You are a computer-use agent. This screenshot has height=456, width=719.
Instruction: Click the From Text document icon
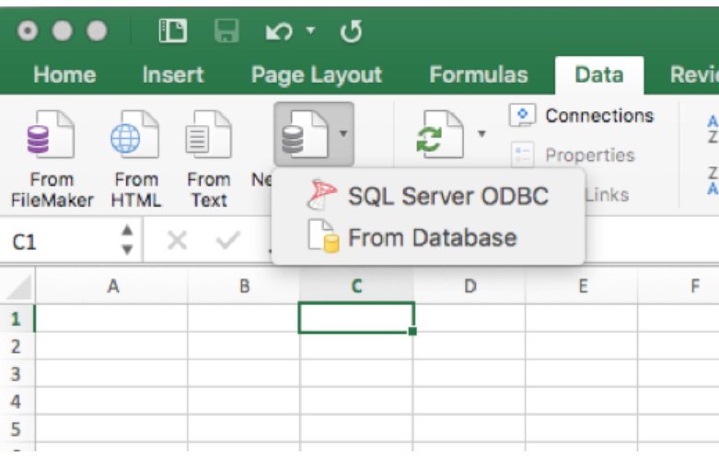(x=208, y=134)
